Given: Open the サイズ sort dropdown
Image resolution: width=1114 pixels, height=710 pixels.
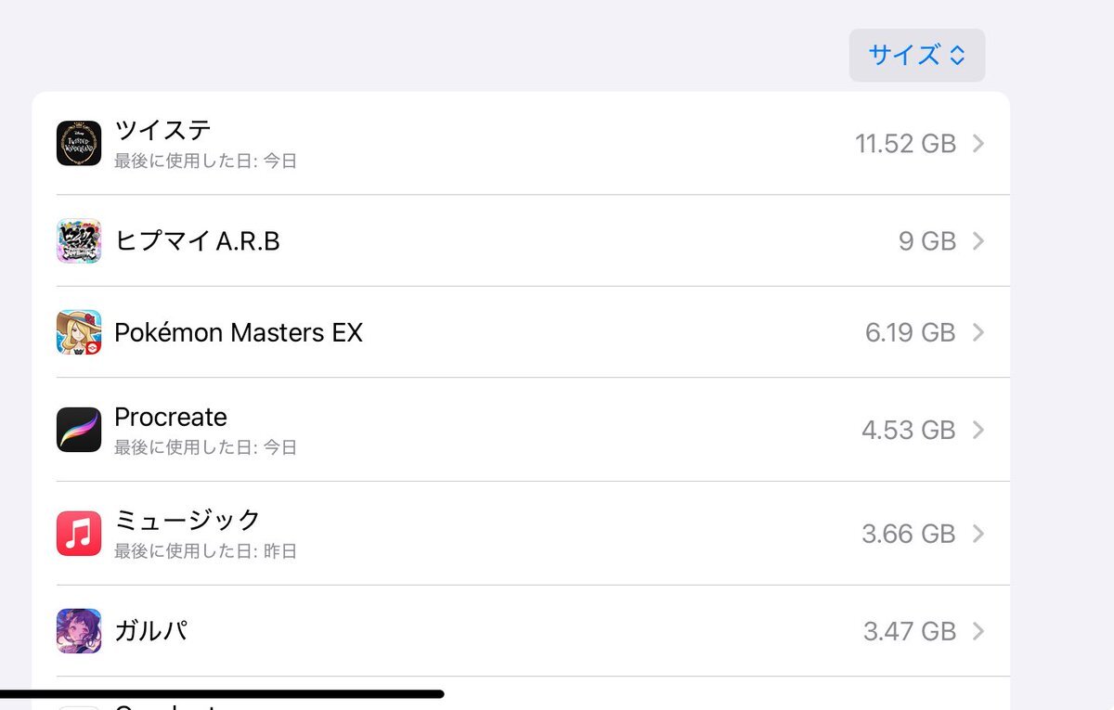Looking at the screenshot, I should coord(916,56).
